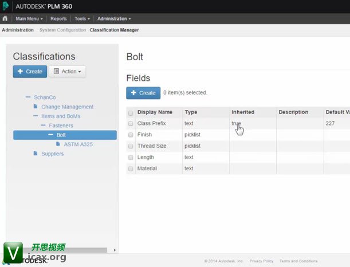Toggle the select-all checkbox in table header

click(131, 113)
